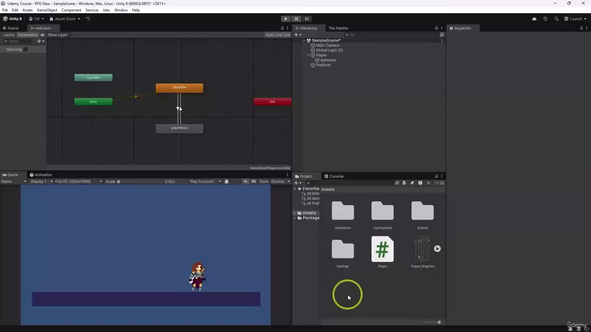Open the Undo History icon
This screenshot has width=591, height=332.
pos(545,19)
